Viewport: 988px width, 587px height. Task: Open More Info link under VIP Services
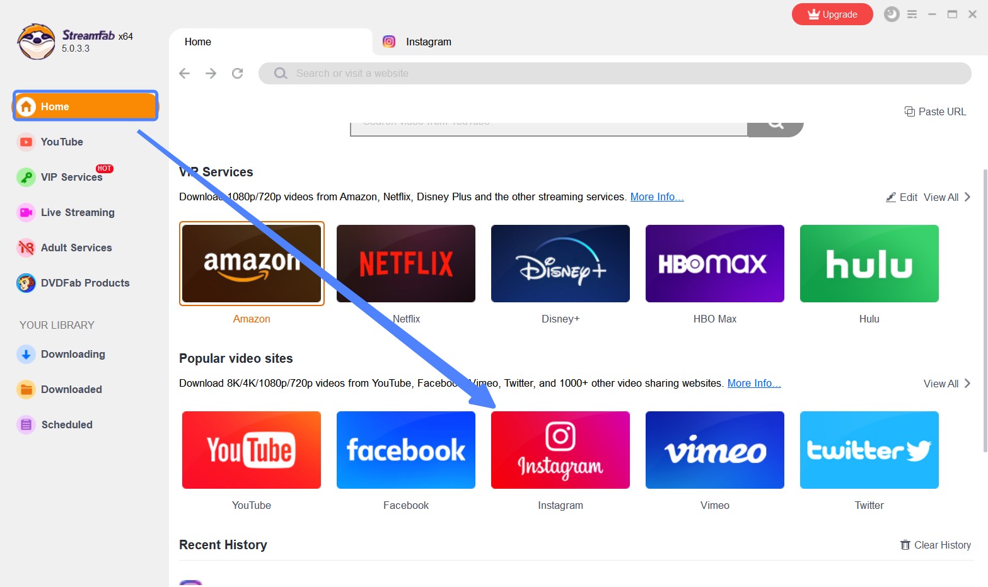[657, 197]
